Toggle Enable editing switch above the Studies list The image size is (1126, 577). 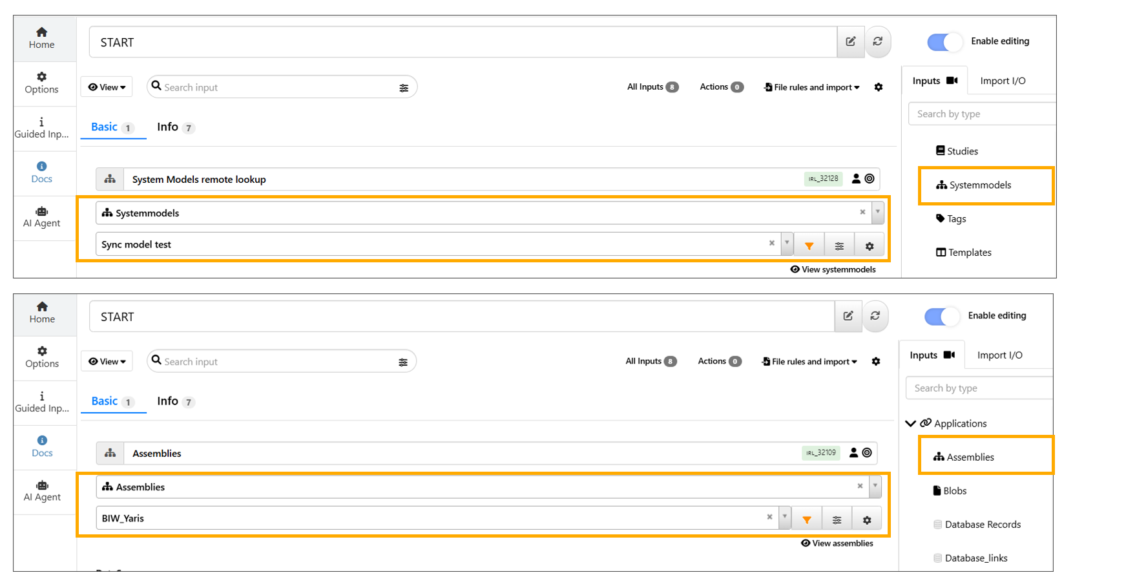coord(944,42)
